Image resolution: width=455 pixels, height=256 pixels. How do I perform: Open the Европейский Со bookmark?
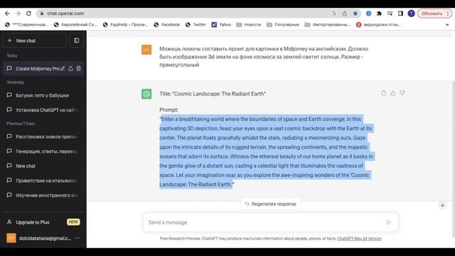75,25
